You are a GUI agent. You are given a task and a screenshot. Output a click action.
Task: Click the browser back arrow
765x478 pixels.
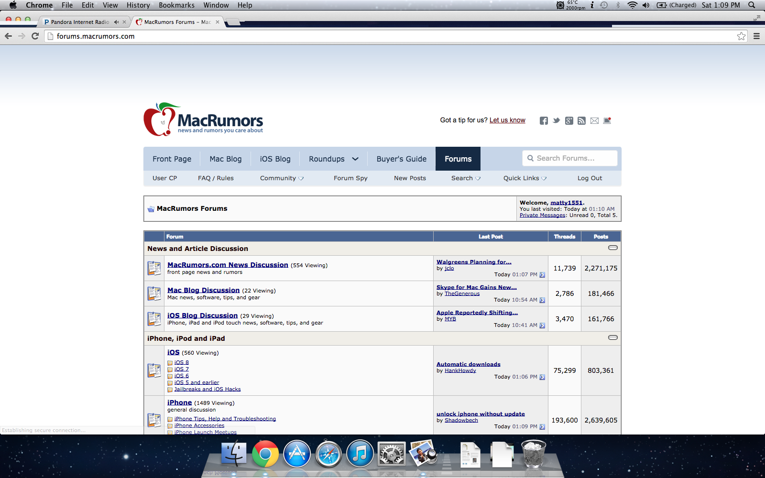point(8,36)
